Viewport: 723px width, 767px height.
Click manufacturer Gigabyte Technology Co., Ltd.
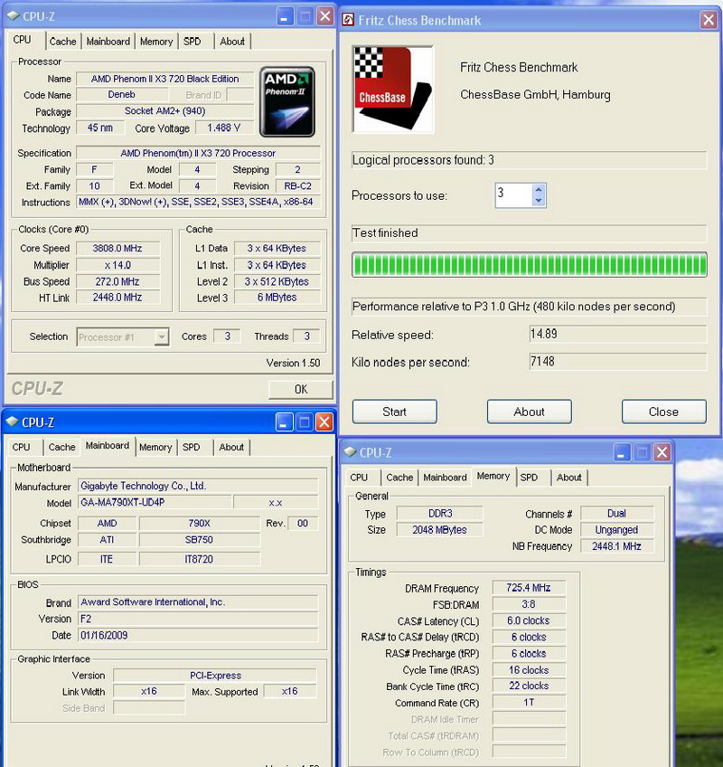point(198,486)
